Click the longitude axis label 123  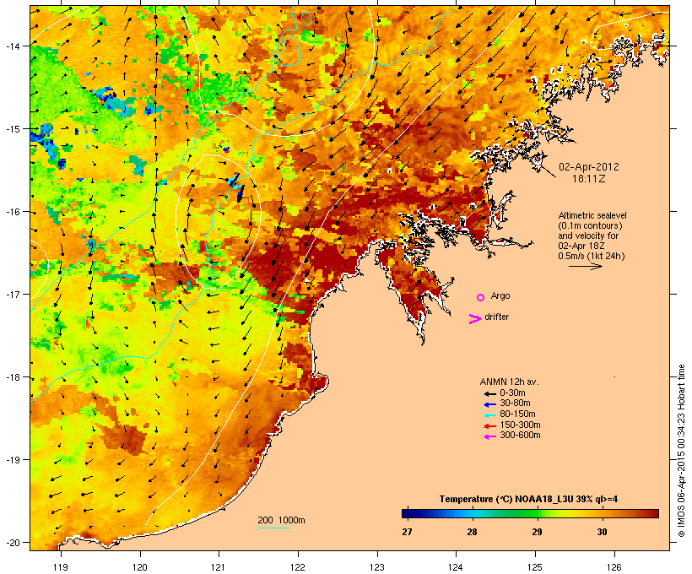[377, 567]
